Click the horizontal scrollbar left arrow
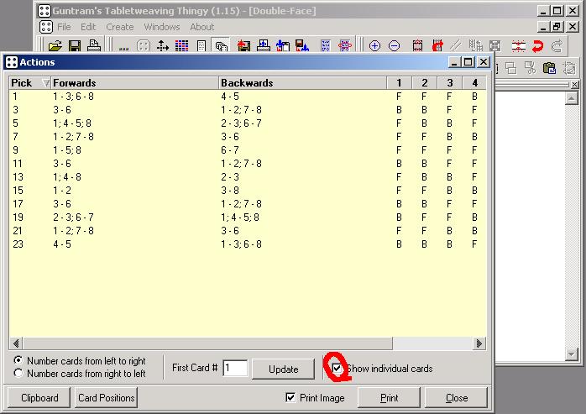Image resolution: width=586 pixels, height=414 pixels. (16, 343)
